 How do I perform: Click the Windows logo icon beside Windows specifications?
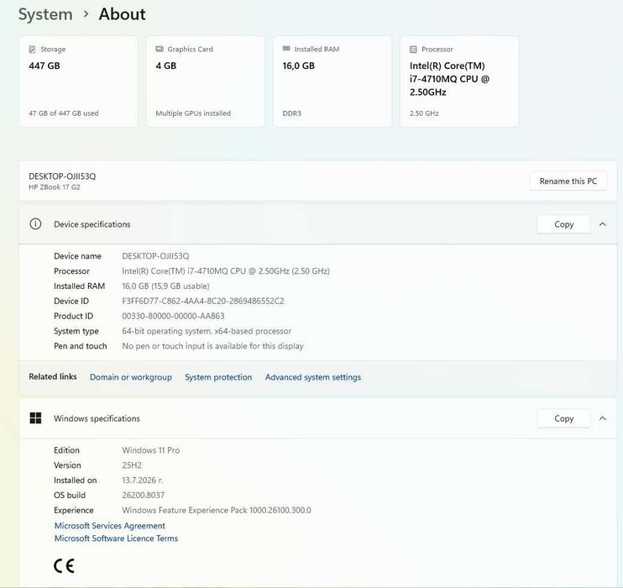35,417
